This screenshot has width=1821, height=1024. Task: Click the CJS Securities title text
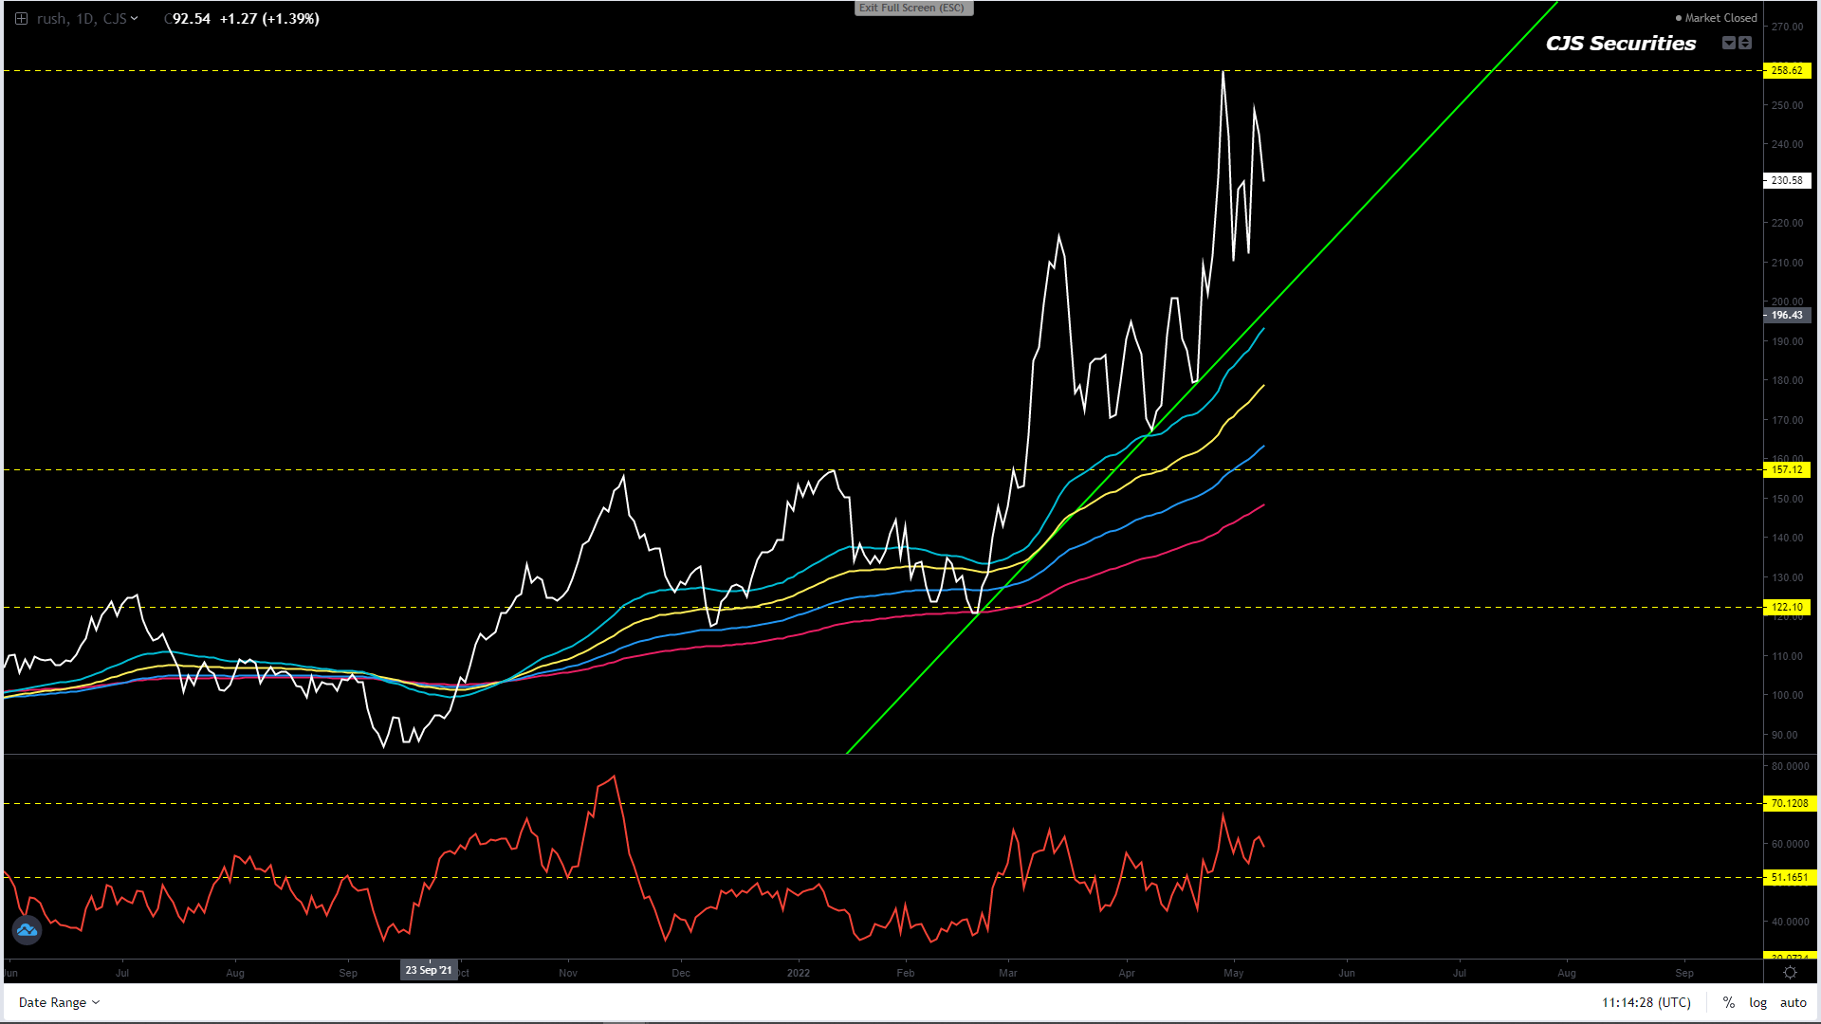coord(1620,44)
